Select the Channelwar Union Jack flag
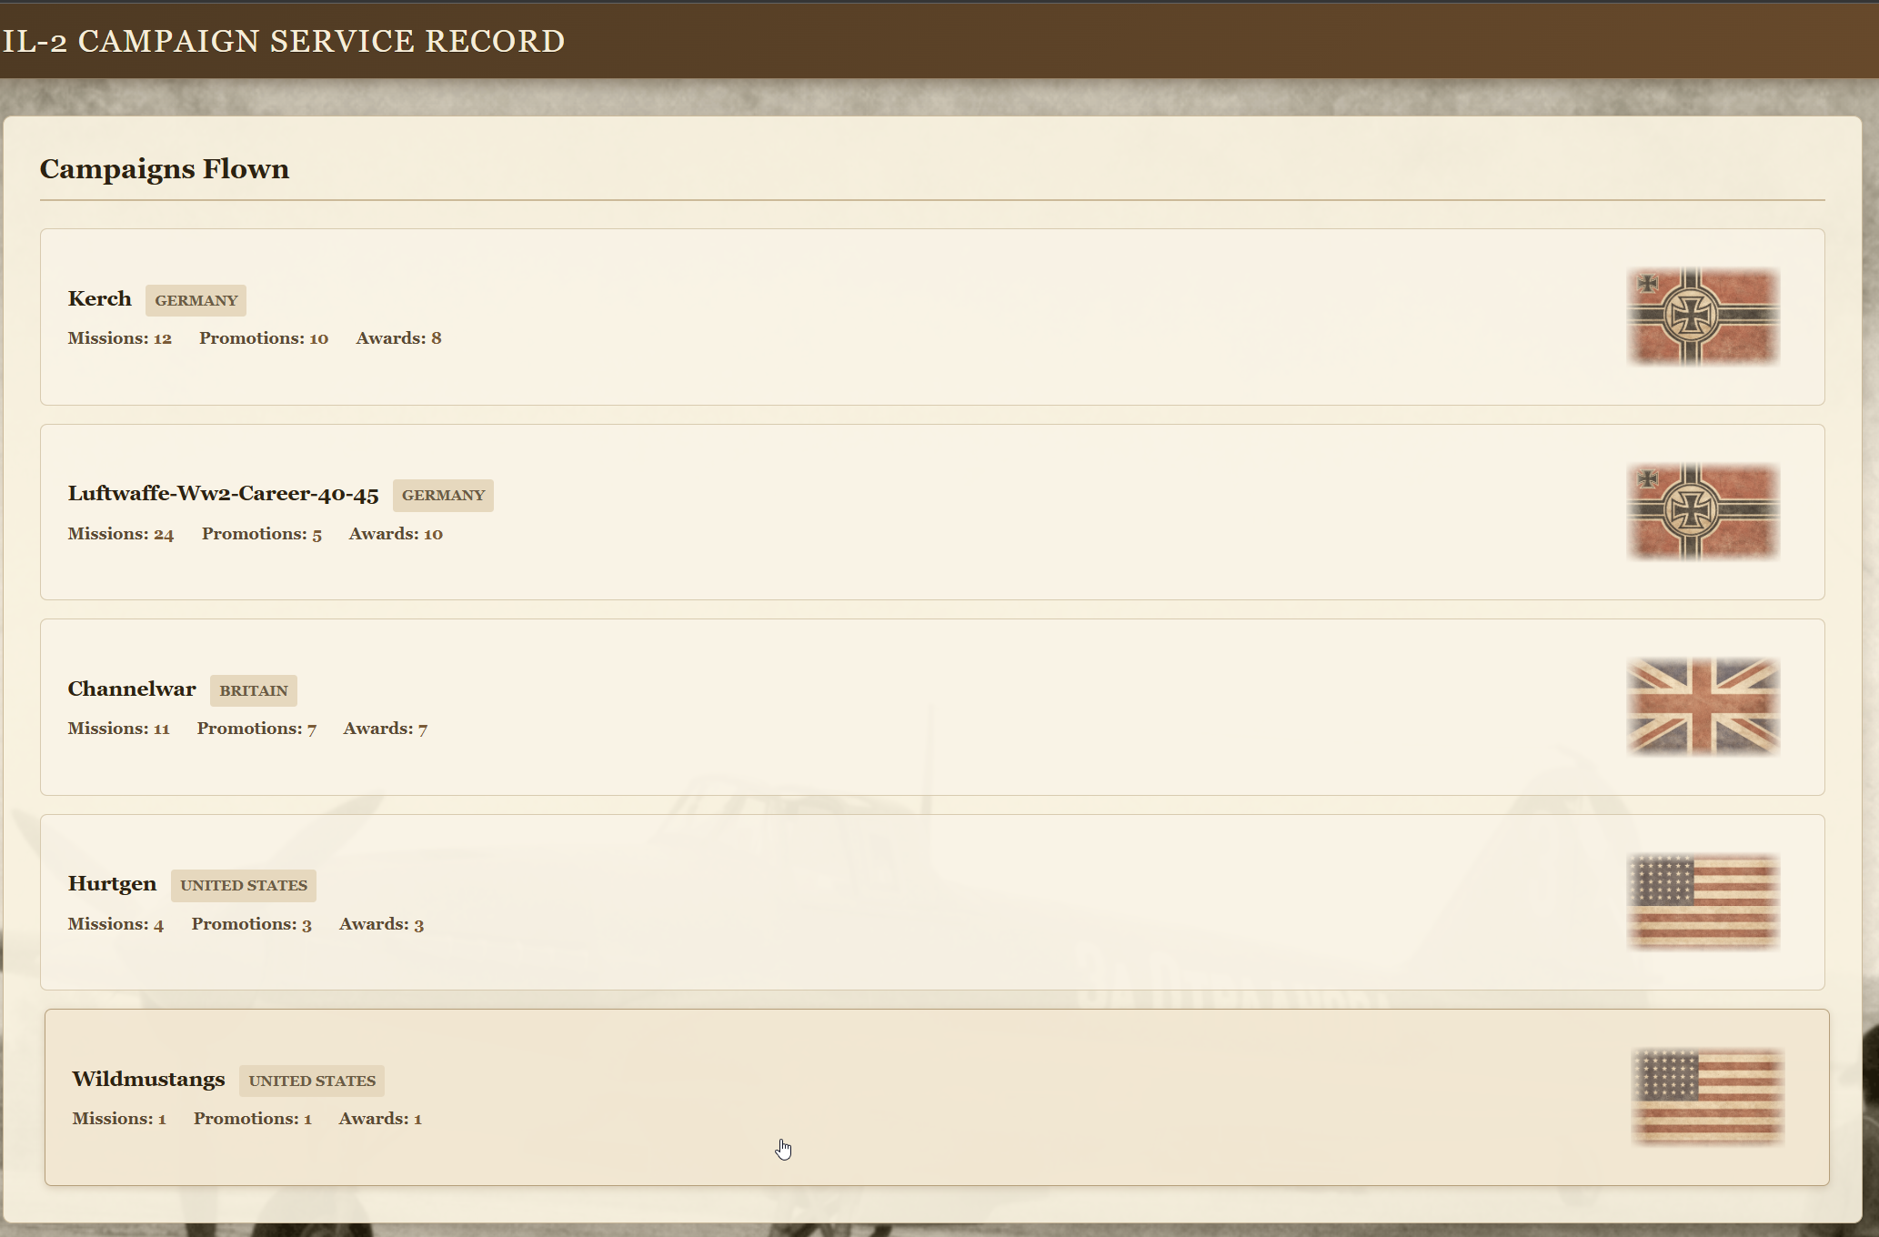Screen dimensions: 1879x1237 [x=1703, y=707]
